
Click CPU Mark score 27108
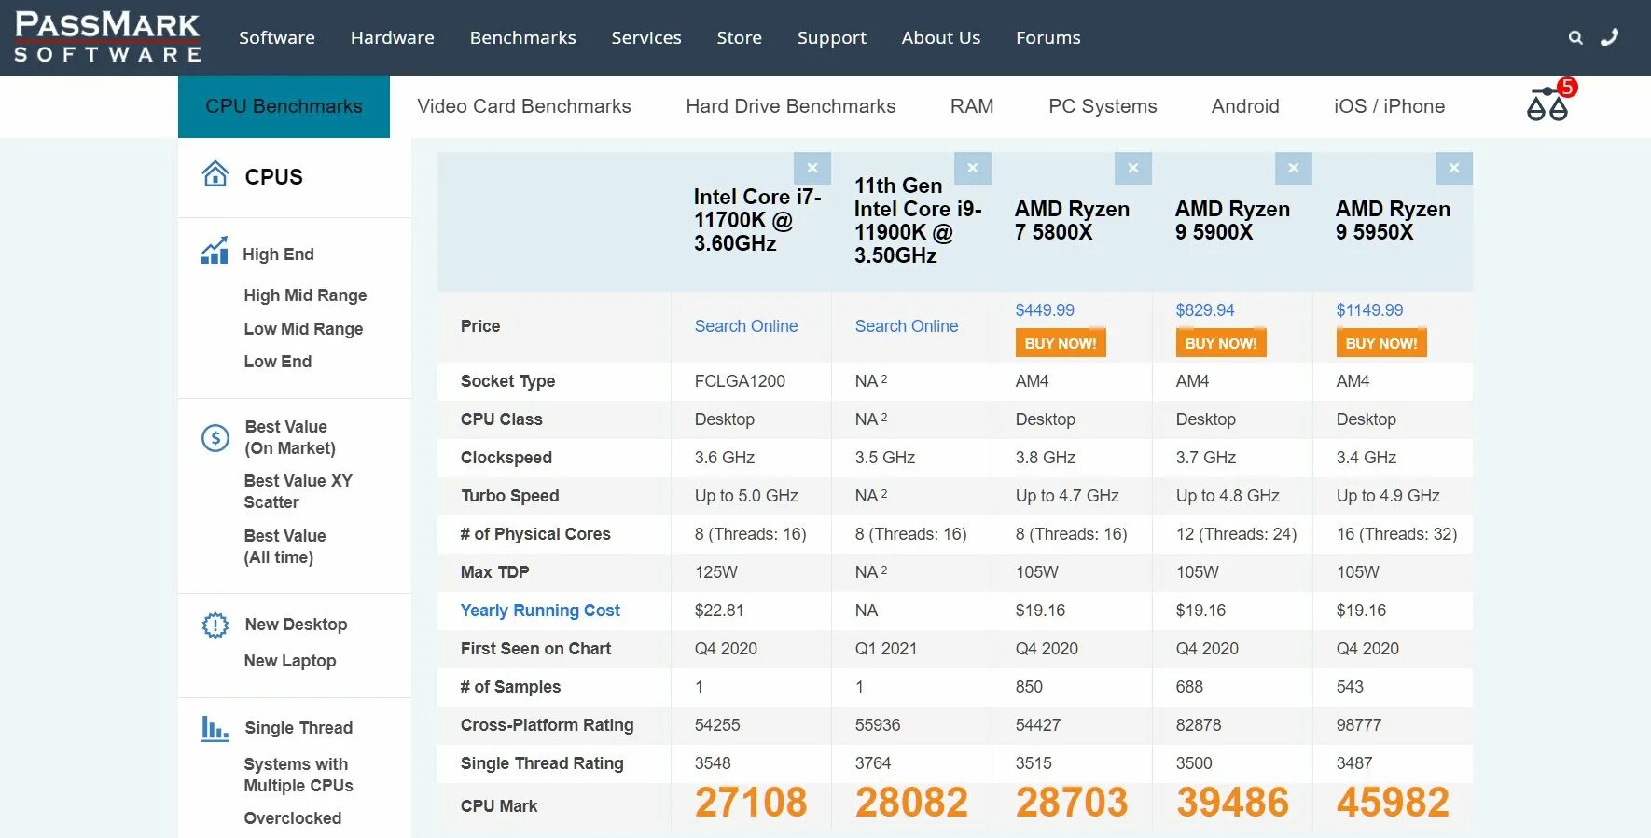point(751,803)
